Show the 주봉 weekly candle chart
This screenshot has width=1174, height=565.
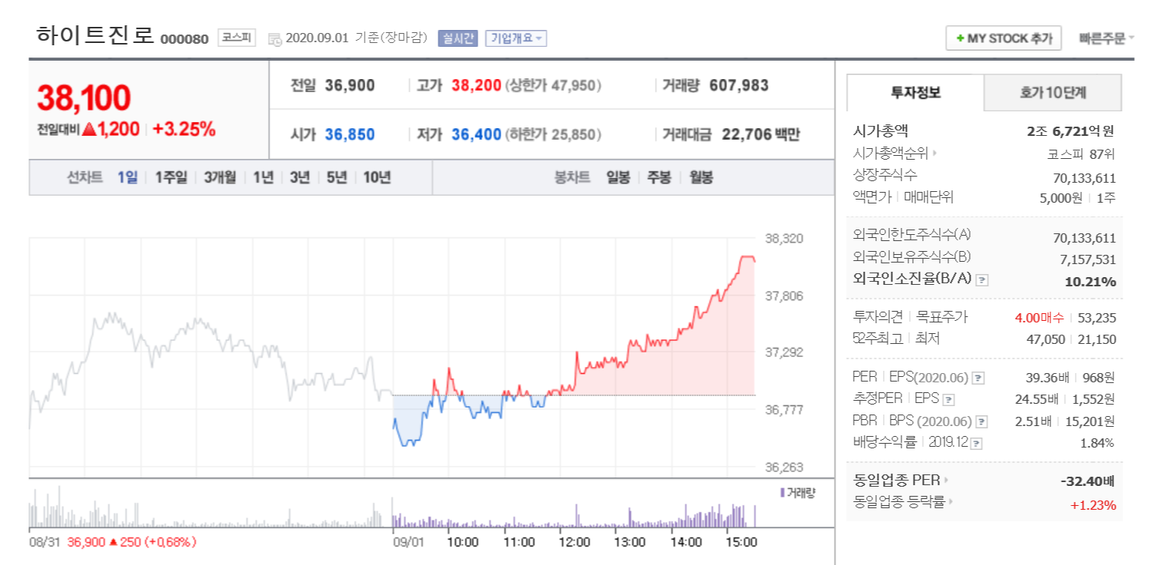[x=659, y=177]
